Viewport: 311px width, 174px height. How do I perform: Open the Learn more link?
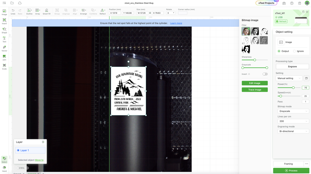[x=176, y=23]
